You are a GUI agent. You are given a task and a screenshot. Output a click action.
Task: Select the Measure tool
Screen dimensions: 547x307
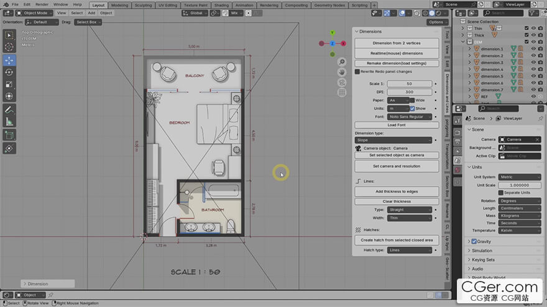(9, 122)
